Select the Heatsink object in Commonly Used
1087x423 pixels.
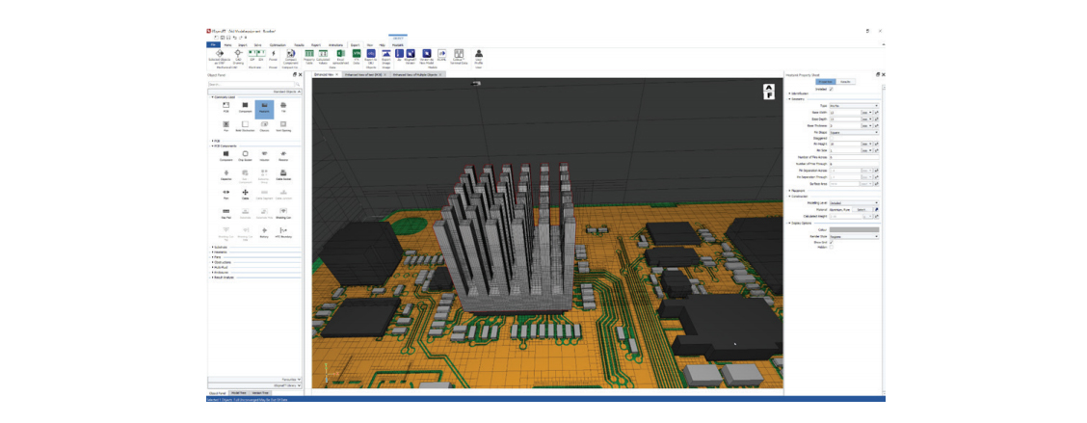click(264, 109)
